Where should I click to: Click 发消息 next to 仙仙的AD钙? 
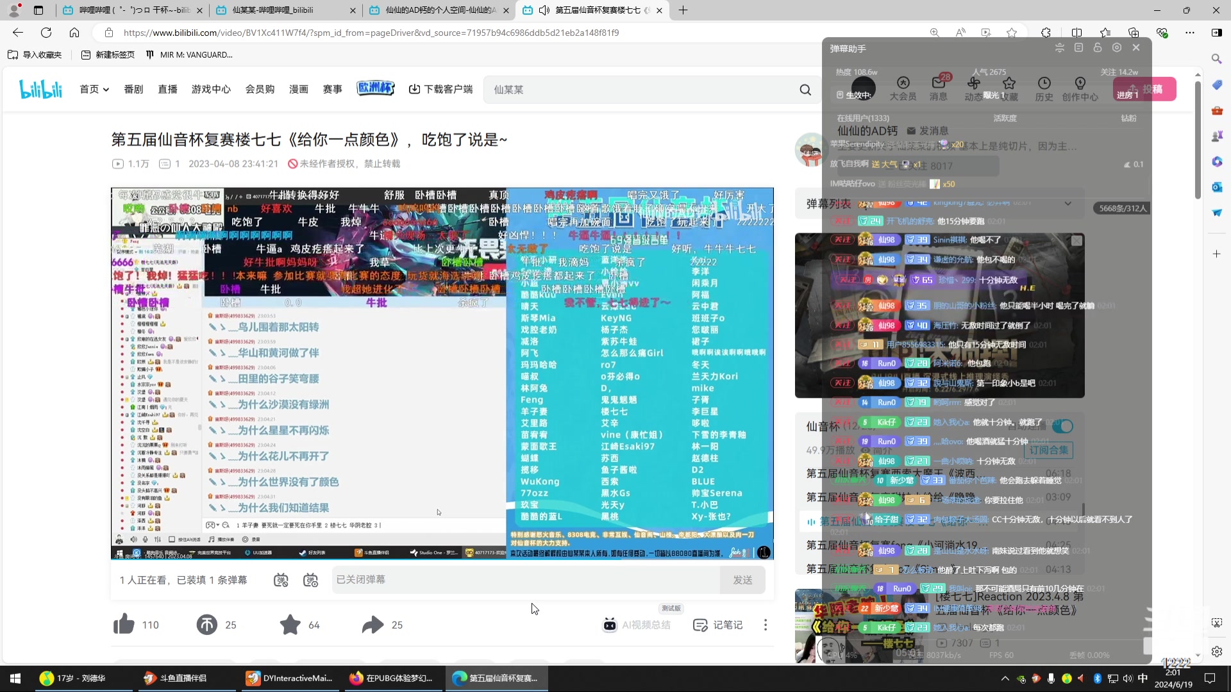[927, 131]
